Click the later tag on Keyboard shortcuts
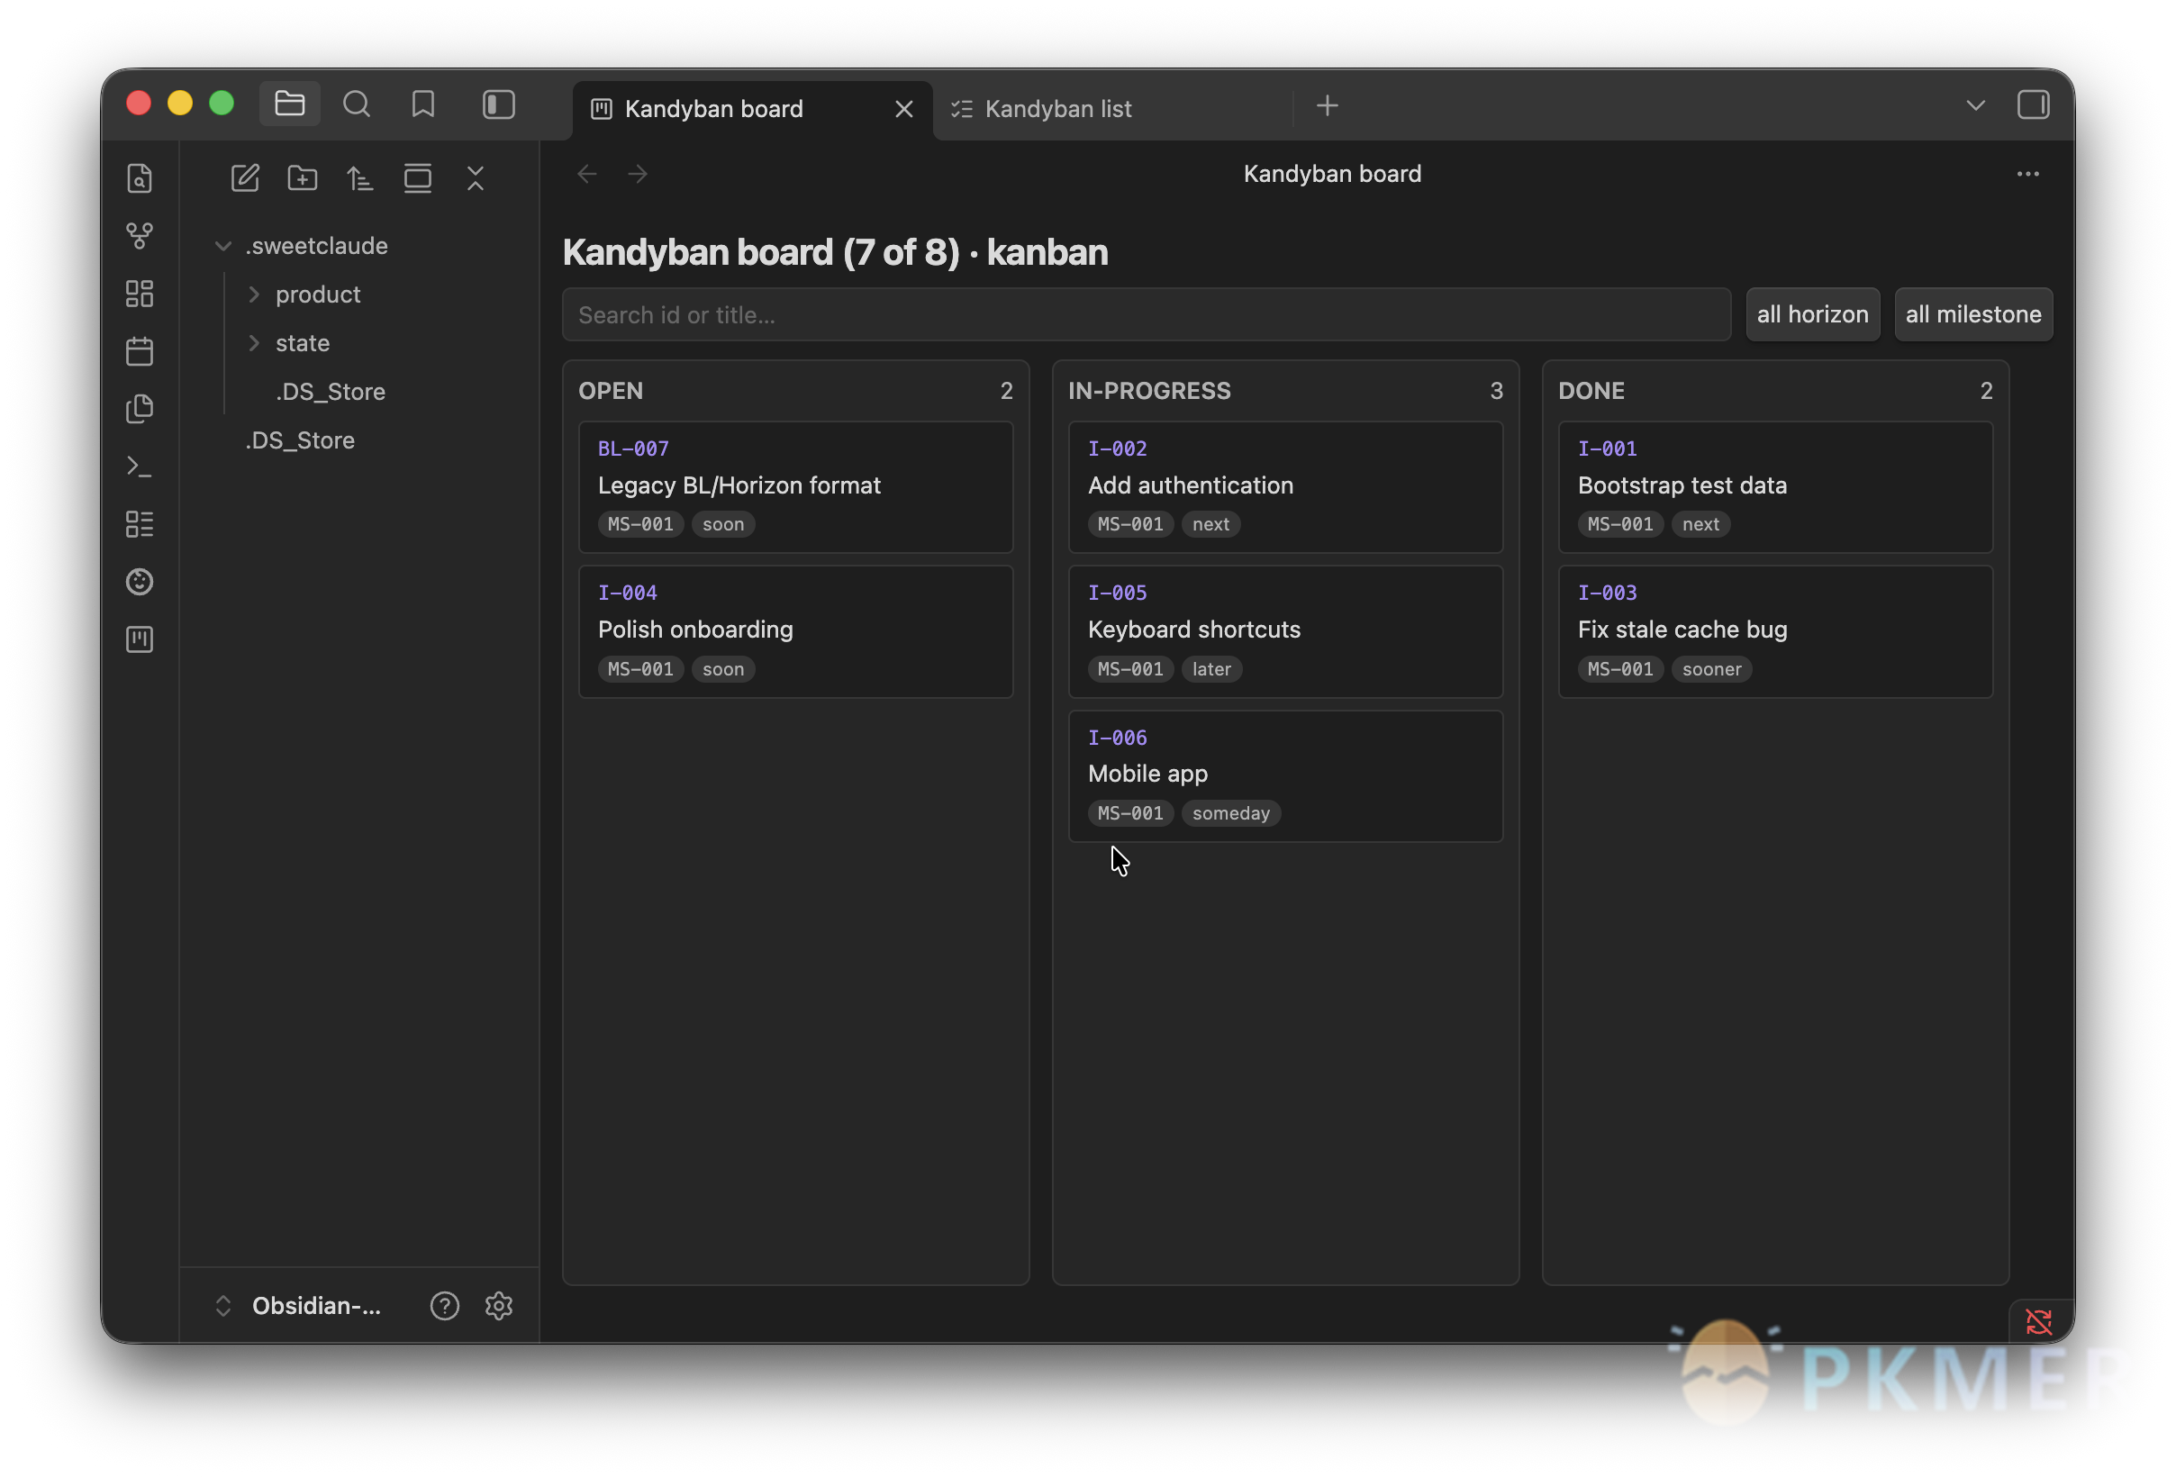Image resolution: width=2176 pixels, height=1477 pixels. pos(1211,669)
